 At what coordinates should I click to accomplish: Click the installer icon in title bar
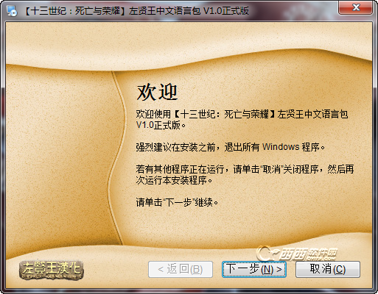click(12, 10)
